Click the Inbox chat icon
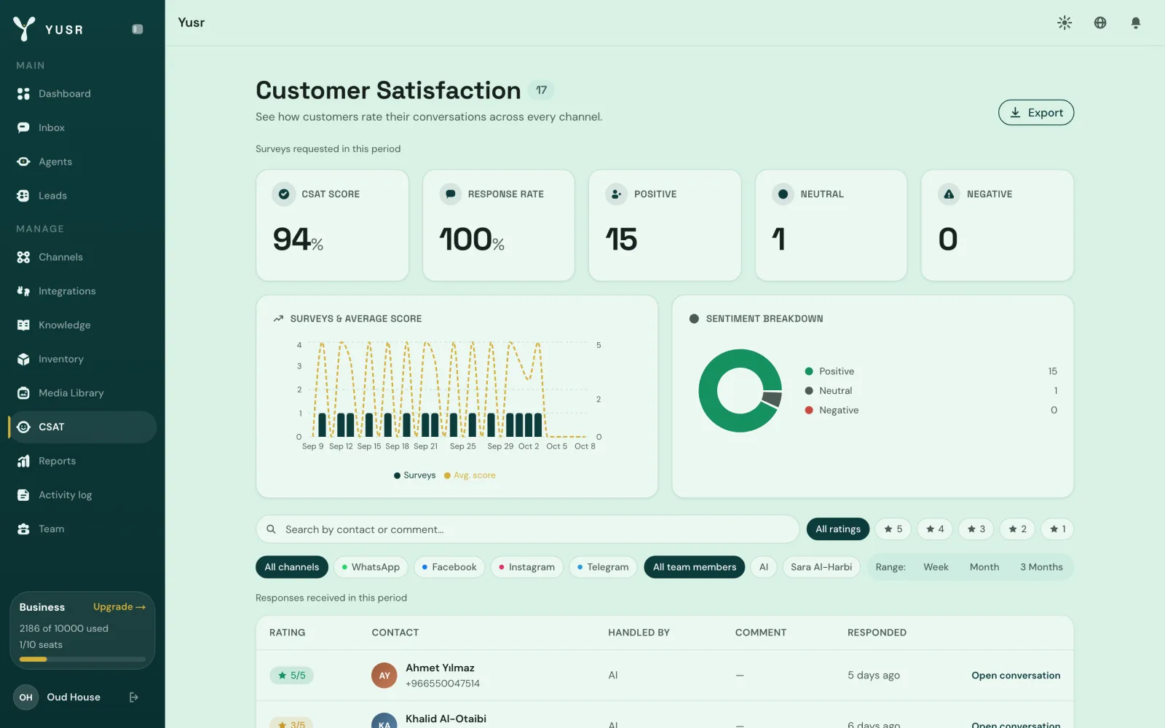 pyautogui.click(x=23, y=127)
